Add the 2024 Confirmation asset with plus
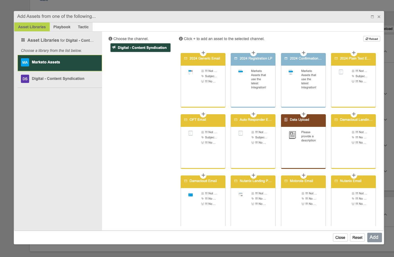Image resolution: width=394 pixels, height=257 pixels. point(304,53)
